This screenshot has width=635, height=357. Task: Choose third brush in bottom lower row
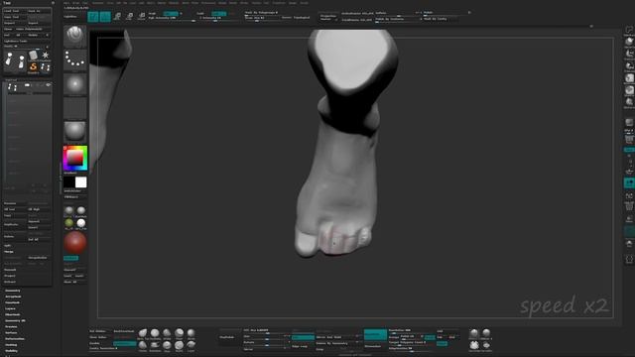pyautogui.click(x=167, y=345)
